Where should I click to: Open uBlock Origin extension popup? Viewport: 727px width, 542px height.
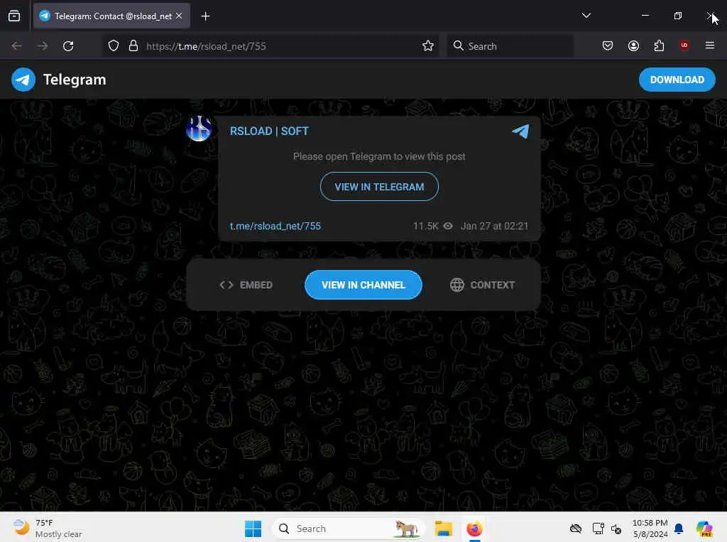(x=684, y=45)
